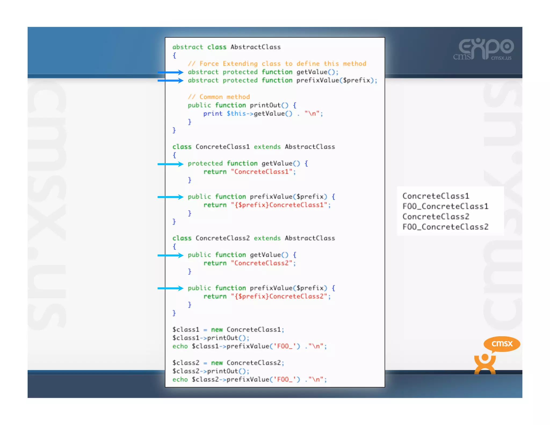Click the last echo $class2->prefixValue line
Image resolution: width=550 pixels, height=425 pixels.
249,379
